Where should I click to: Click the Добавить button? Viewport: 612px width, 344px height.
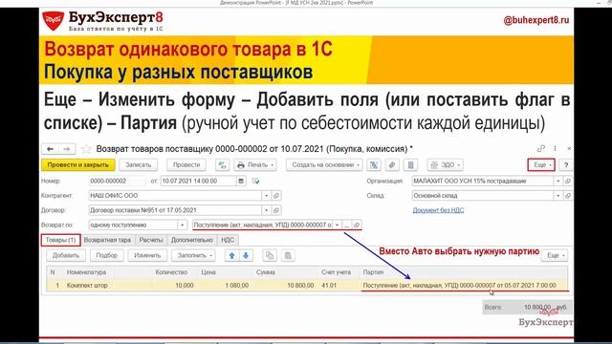[66, 255]
